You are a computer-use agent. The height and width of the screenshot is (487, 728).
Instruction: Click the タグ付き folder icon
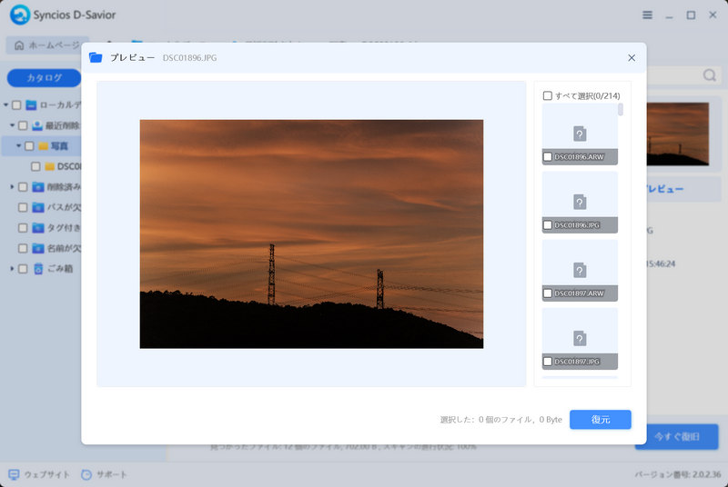click(x=38, y=227)
